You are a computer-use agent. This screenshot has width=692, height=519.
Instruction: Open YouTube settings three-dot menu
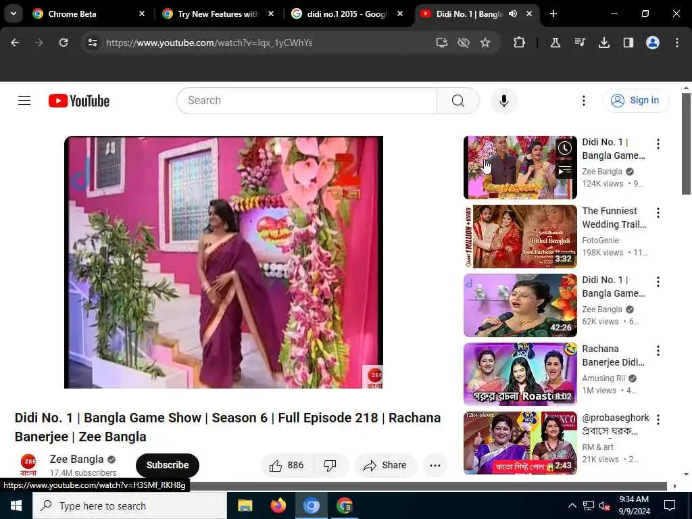point(583,101)
